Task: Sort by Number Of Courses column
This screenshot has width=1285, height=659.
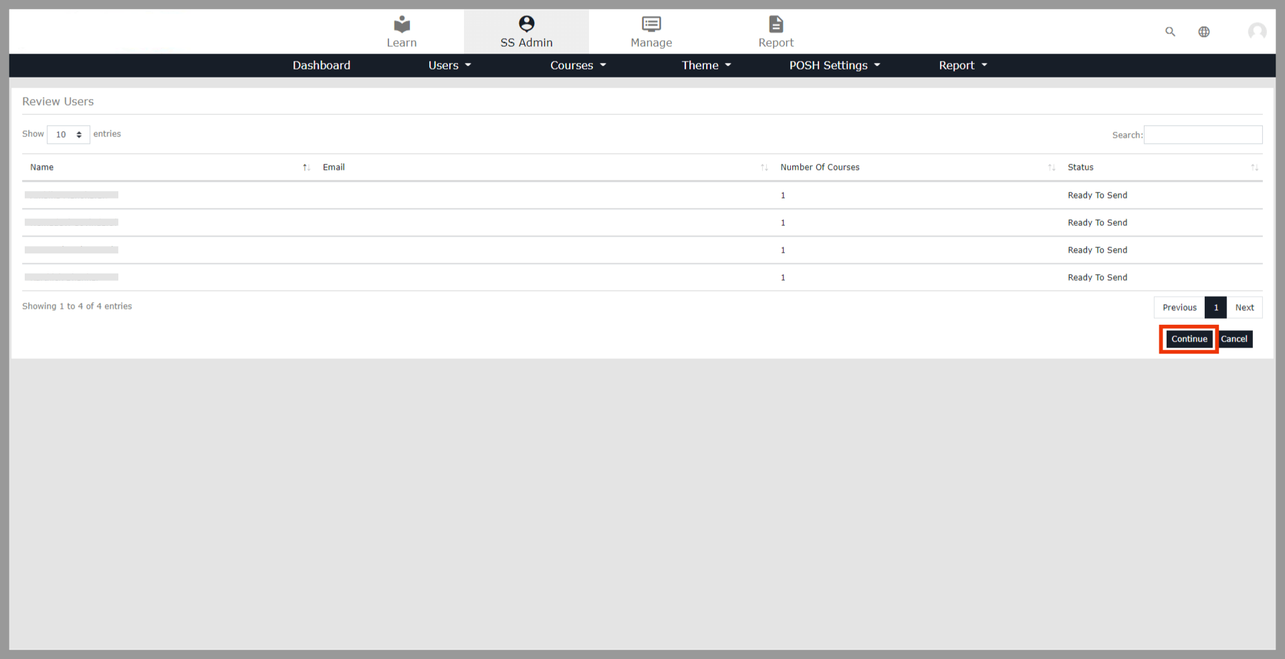Action: click(x=1051, y=168)
